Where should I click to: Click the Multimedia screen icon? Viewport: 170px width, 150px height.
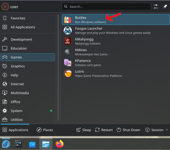(5, 93)
